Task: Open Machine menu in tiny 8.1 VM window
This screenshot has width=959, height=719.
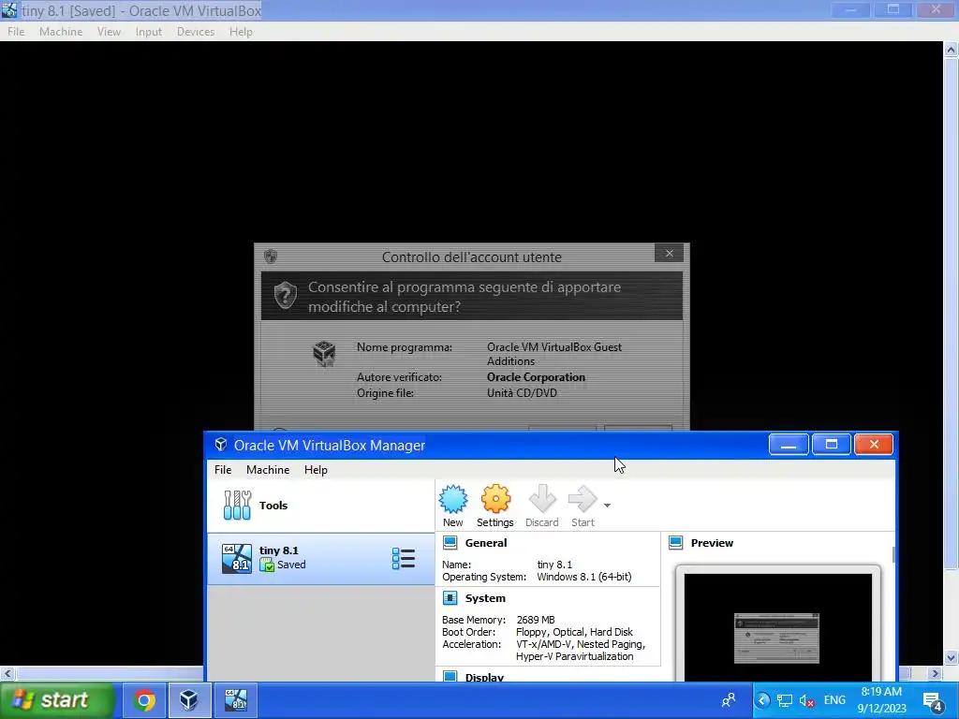Action: click(61, 32)
